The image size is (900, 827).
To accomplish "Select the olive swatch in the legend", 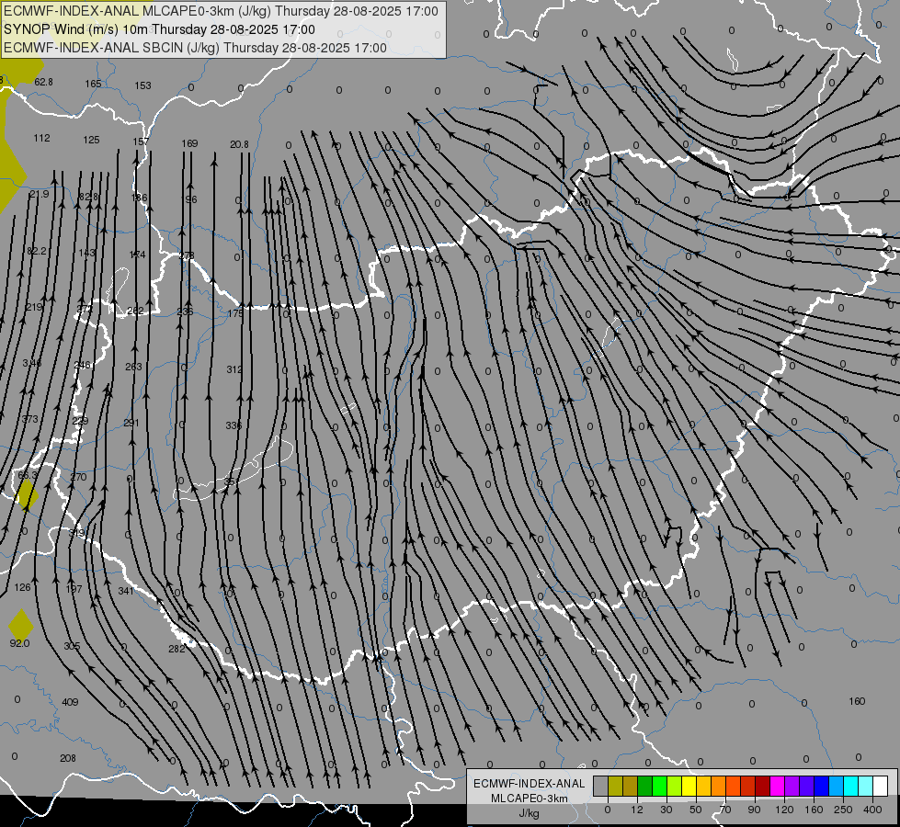I will tap(615, 786).
